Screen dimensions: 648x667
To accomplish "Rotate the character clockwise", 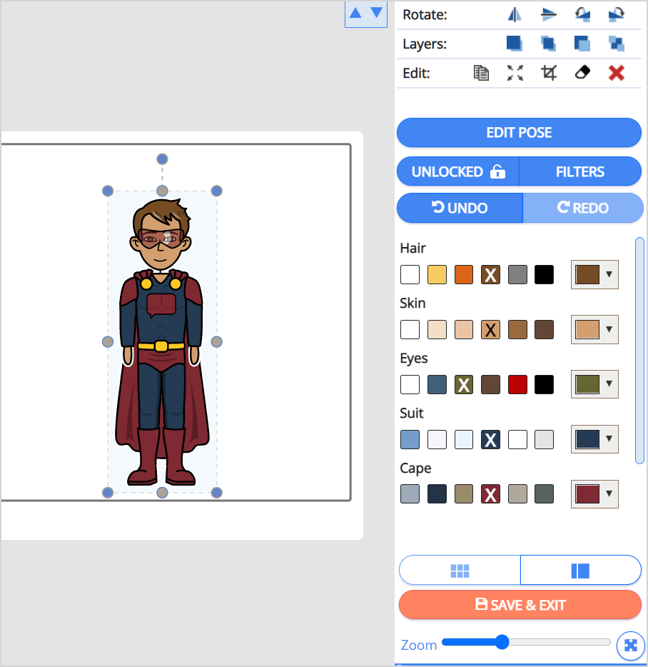I will 616,15.
